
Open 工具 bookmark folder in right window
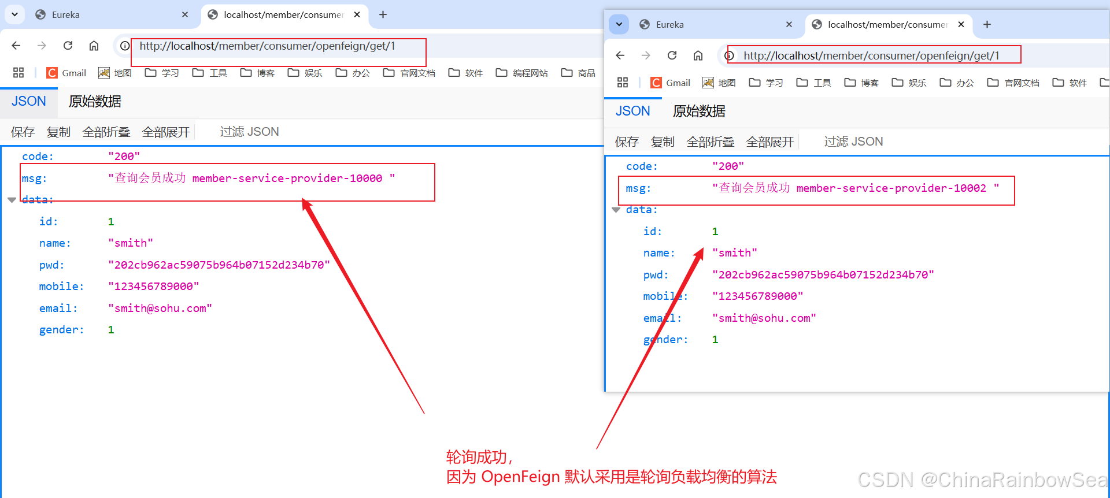813,83
